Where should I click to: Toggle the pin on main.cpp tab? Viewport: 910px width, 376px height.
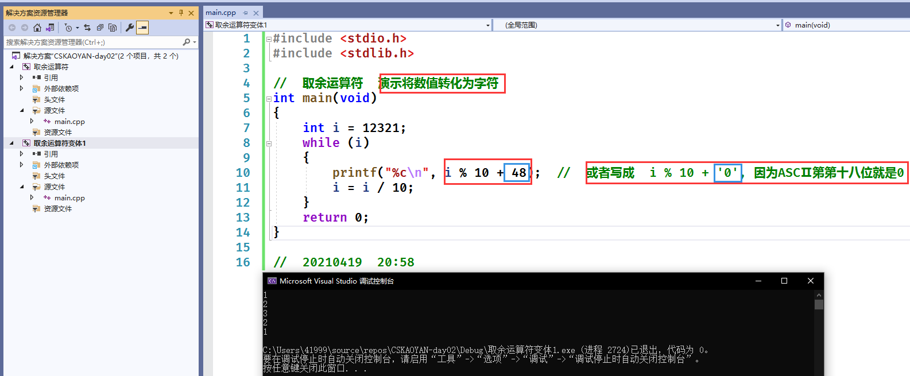coord(246,13)
